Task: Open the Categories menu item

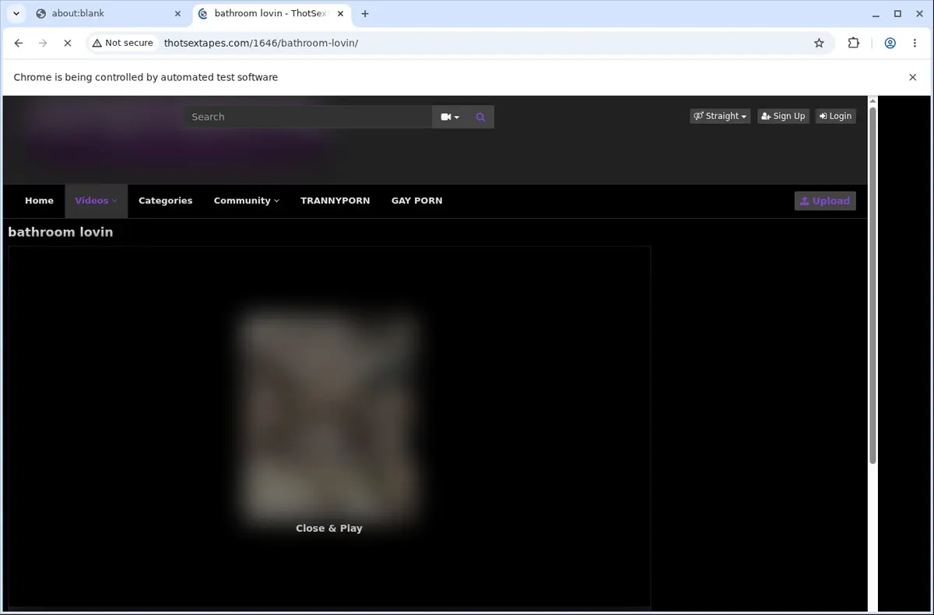Action: click(x=165, y=201)
